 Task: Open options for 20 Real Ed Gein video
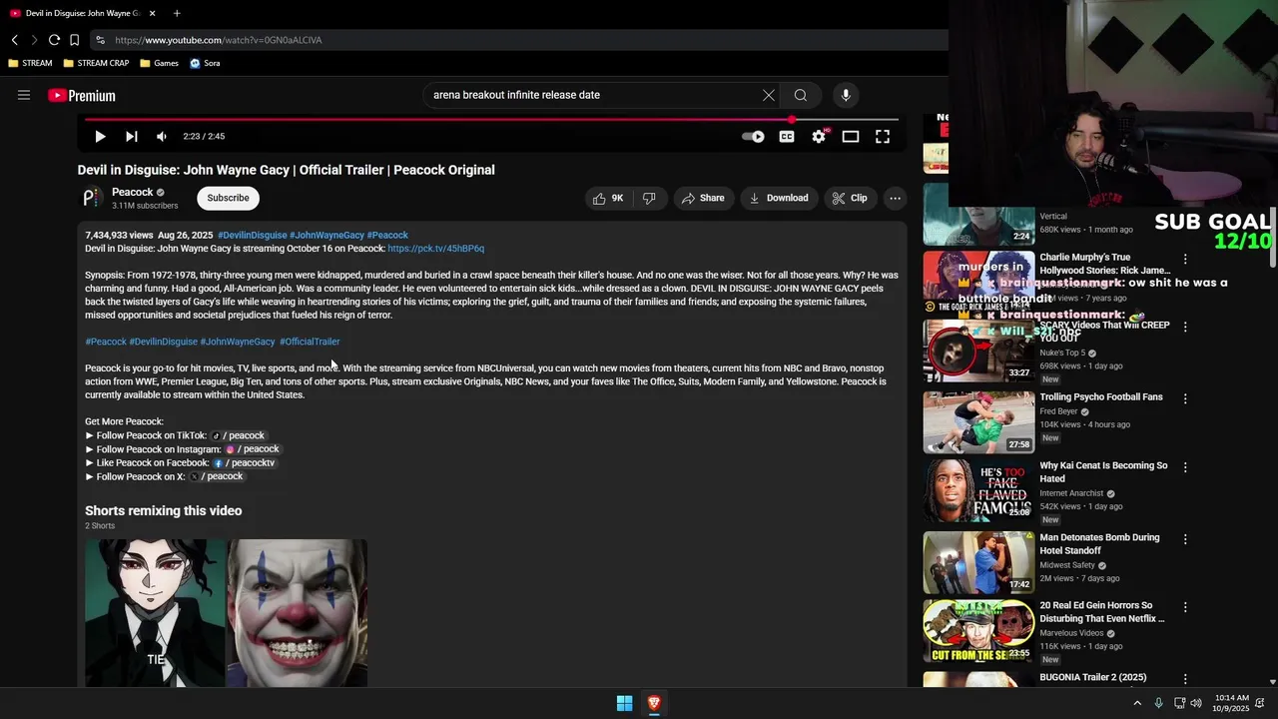click(x=1185, y=607)
